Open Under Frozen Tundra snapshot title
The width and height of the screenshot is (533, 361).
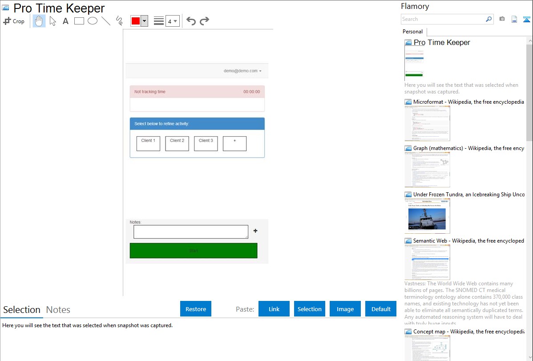click(469, 194)
